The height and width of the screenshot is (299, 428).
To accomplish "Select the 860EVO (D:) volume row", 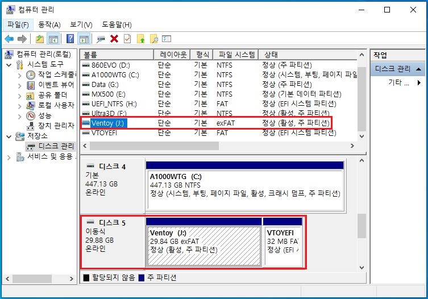I will click(x=219, y=65).
